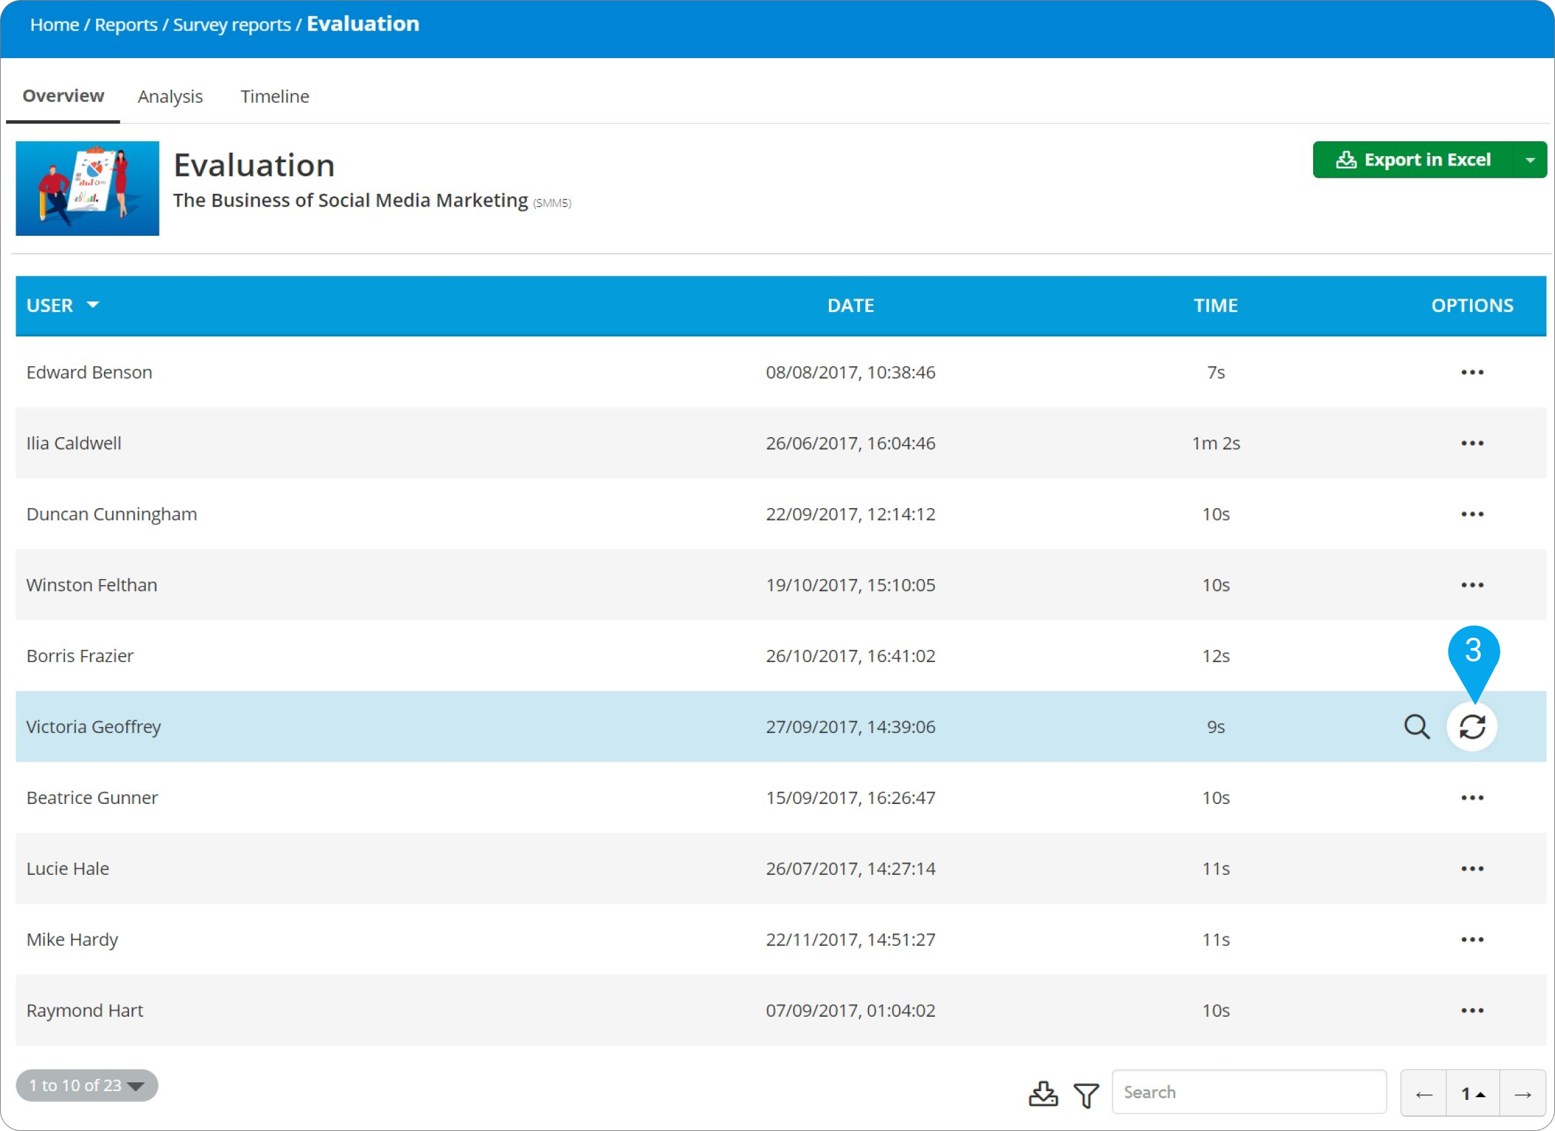Click date 27/09/2017, 14:39:06
The height and width of the screenshot is (1131, 1555).
[x=850, y=727]
